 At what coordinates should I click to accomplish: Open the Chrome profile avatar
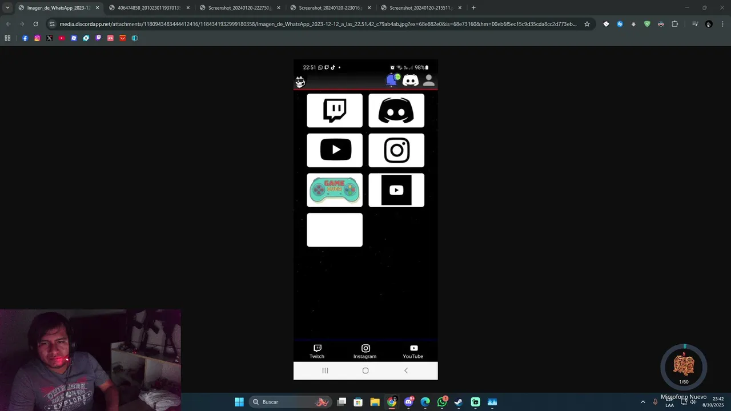[x=709, y=24]
